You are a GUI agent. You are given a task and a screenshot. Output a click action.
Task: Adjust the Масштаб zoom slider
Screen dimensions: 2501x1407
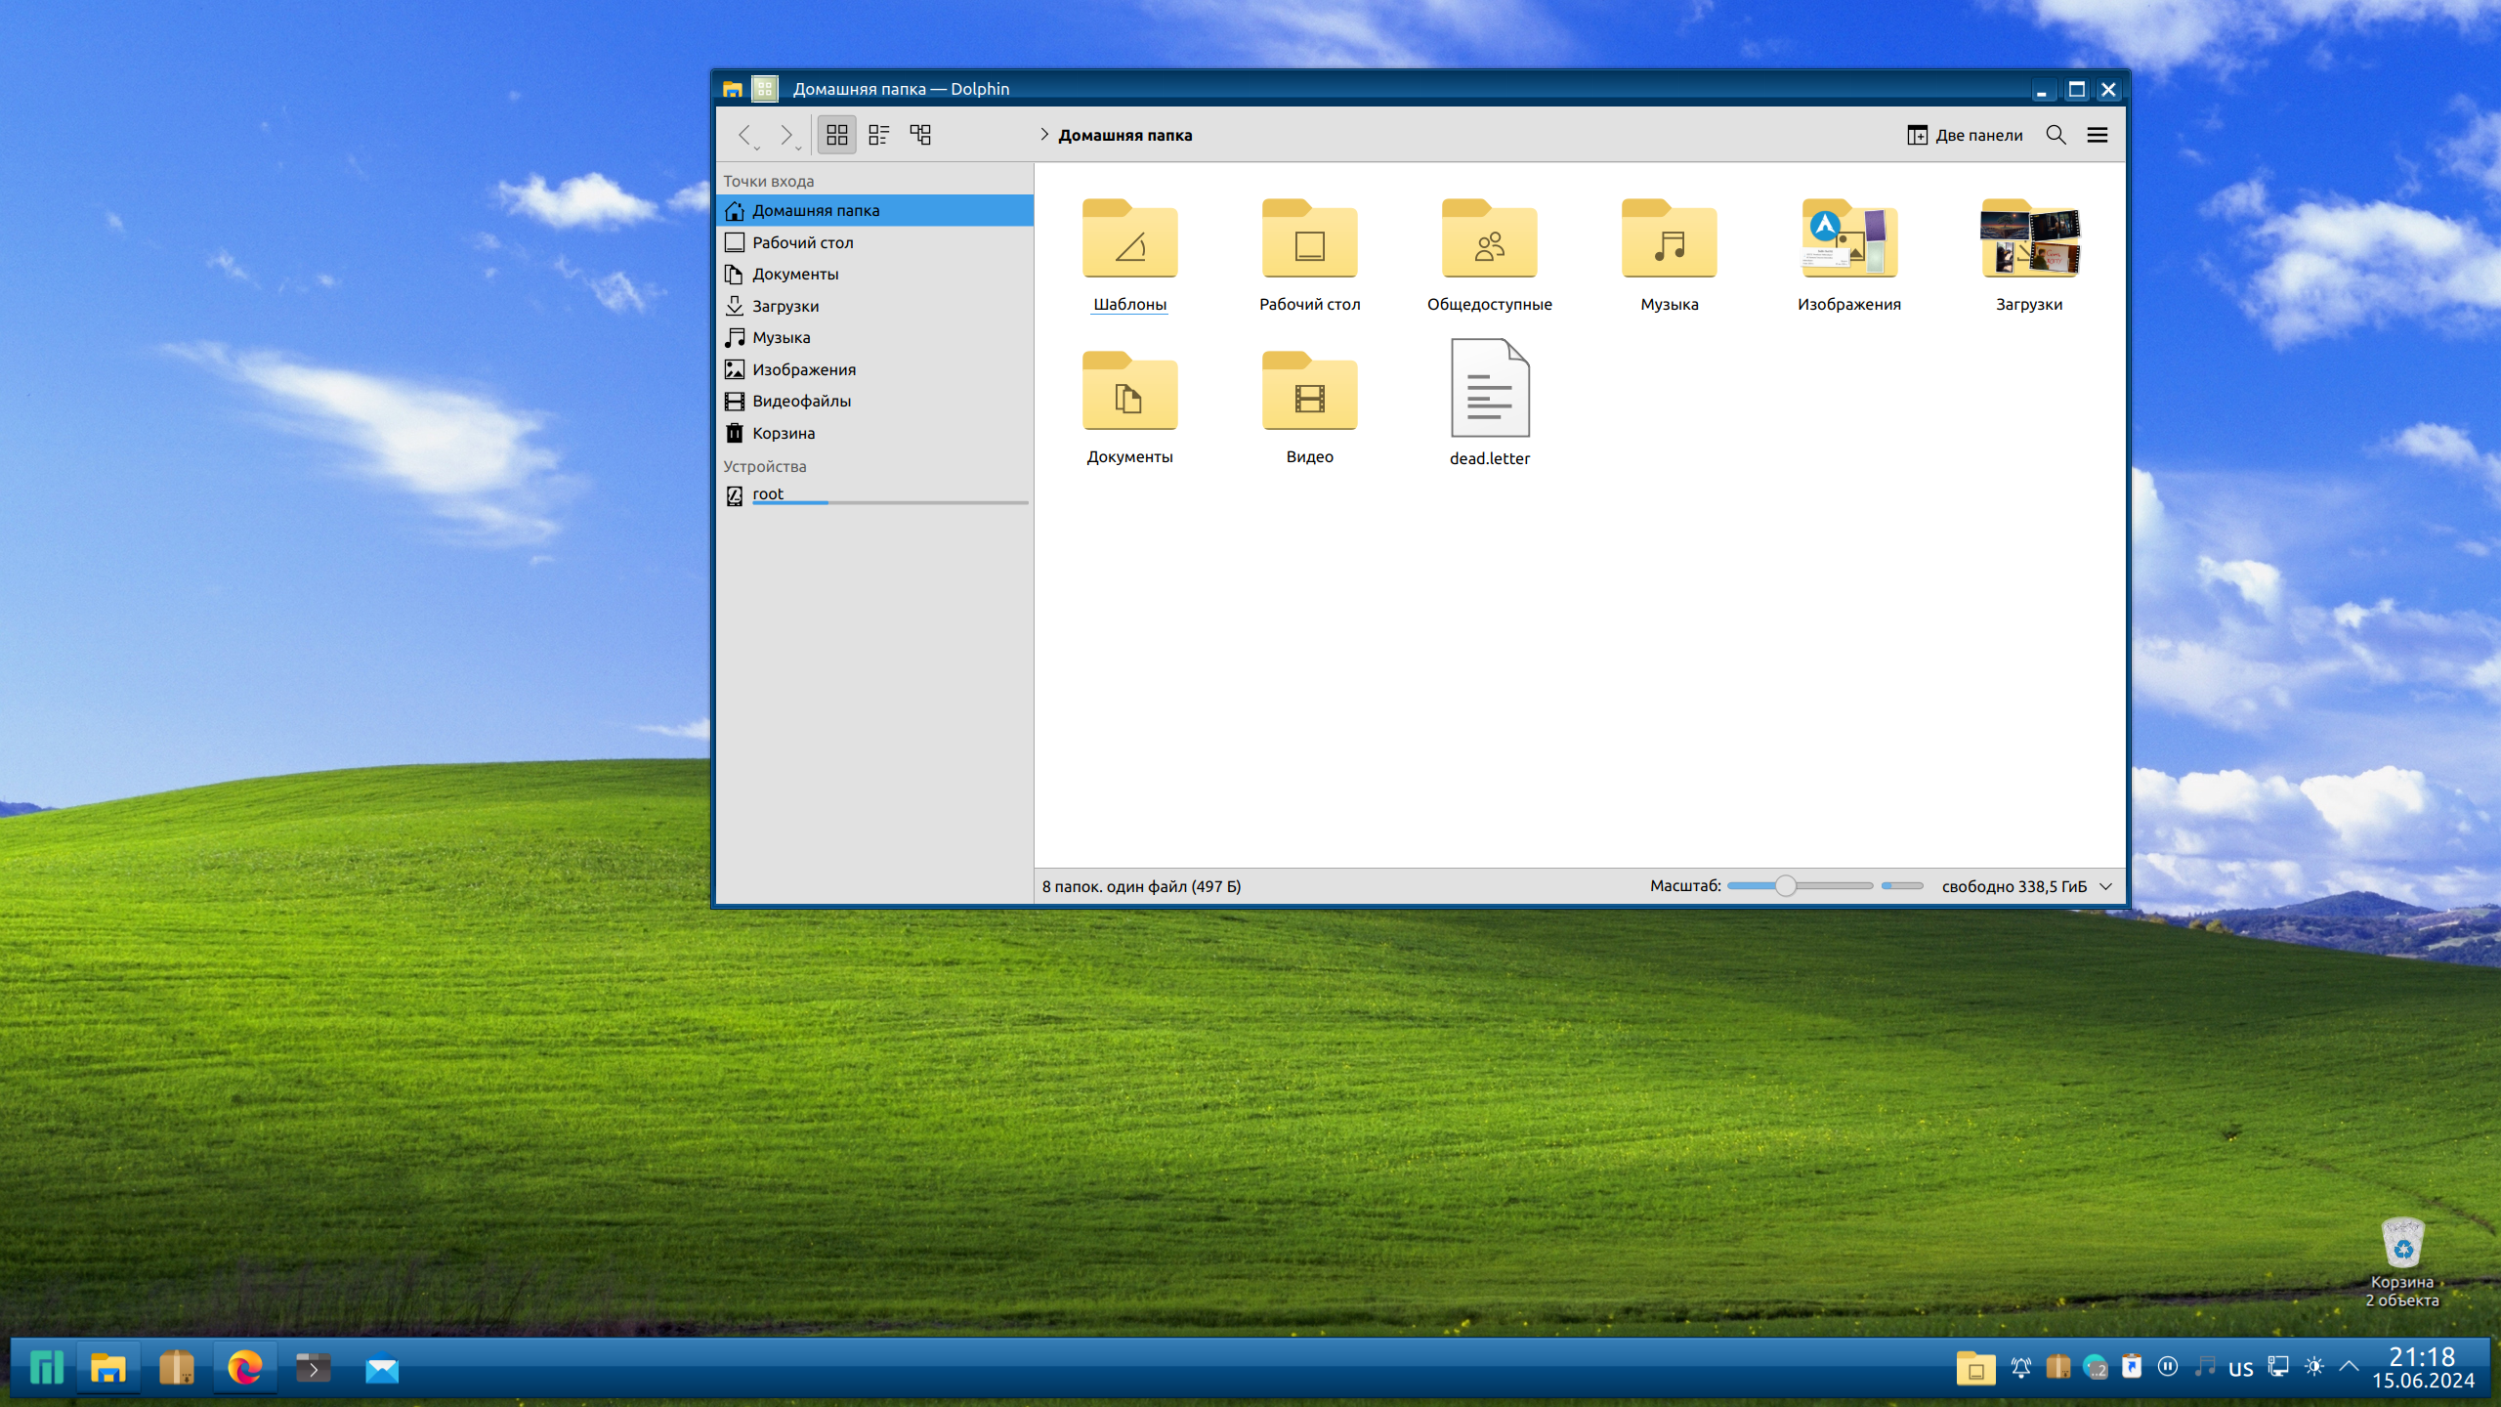[x=1785, y=886]
